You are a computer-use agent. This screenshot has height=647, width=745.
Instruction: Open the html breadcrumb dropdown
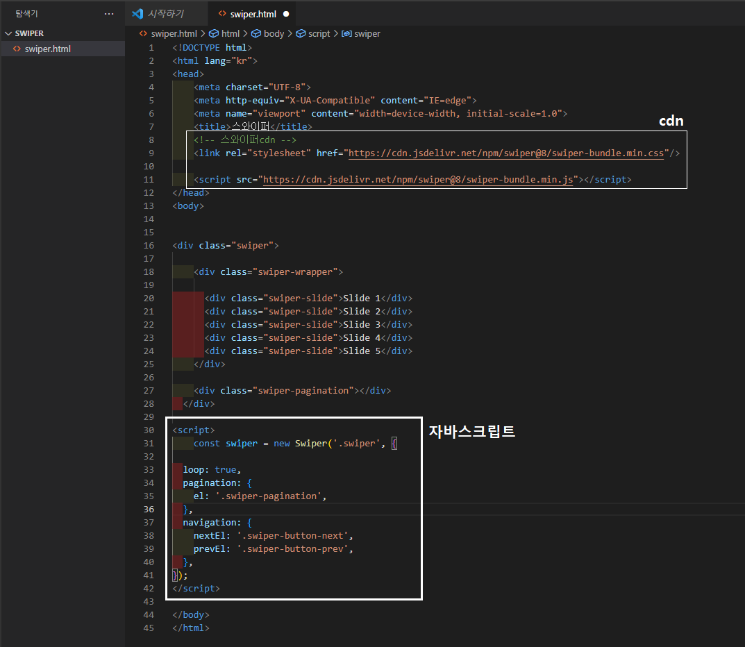tap(230, 33)
